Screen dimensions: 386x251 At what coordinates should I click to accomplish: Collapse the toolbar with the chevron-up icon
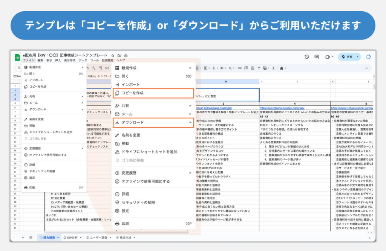pyautogui.click(x=366, y=68)
